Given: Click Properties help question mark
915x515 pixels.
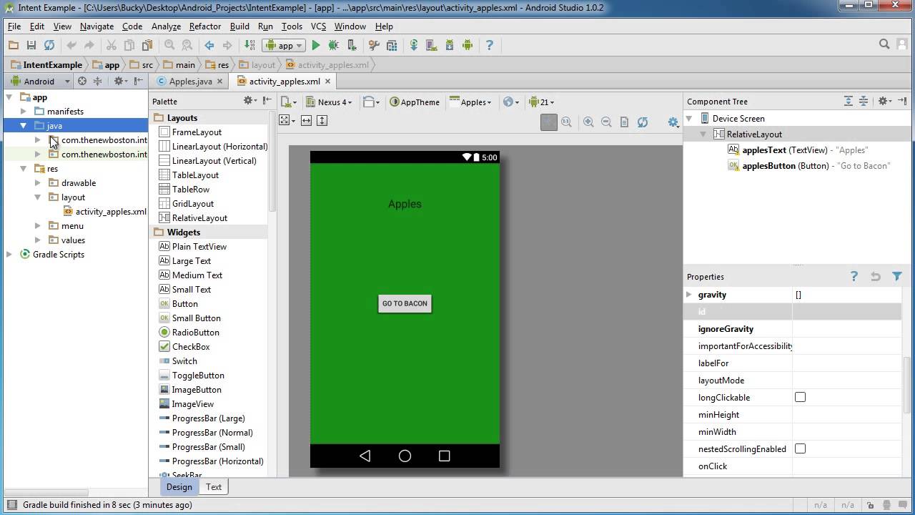Looking at the screenshot, I should [x=854, y=277].
